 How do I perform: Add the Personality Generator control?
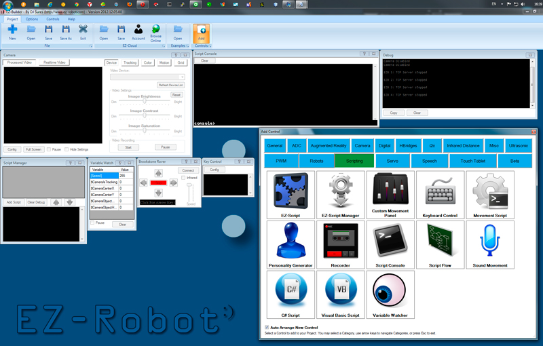[291, 245]
